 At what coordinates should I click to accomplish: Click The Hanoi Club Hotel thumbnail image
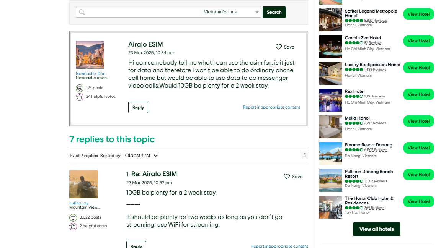click(331, 207)
